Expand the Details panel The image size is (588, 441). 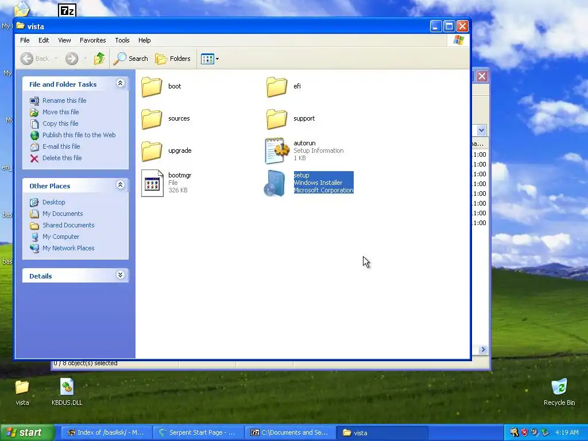(x=120, y=275)
